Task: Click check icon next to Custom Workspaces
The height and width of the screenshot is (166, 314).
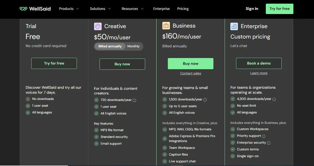Action: point(233,129)
